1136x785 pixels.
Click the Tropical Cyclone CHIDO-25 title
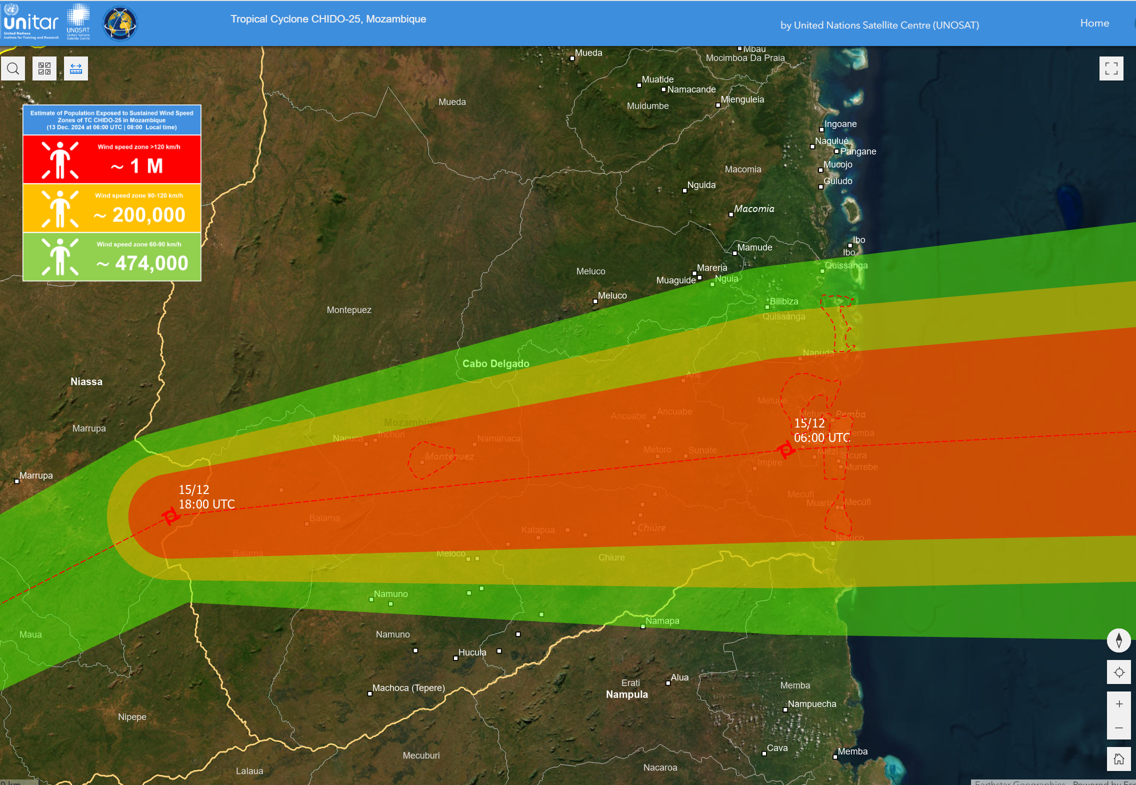[328, 19]
